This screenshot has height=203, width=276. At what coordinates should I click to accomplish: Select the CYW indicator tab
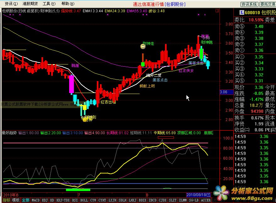93,200
